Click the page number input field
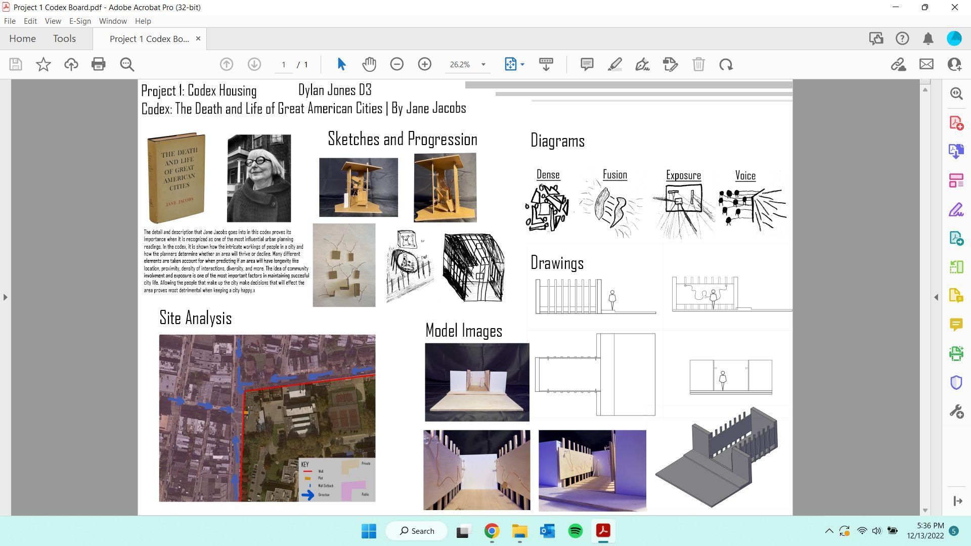Viewport: 971px width, 546px height. coord(284,65)
